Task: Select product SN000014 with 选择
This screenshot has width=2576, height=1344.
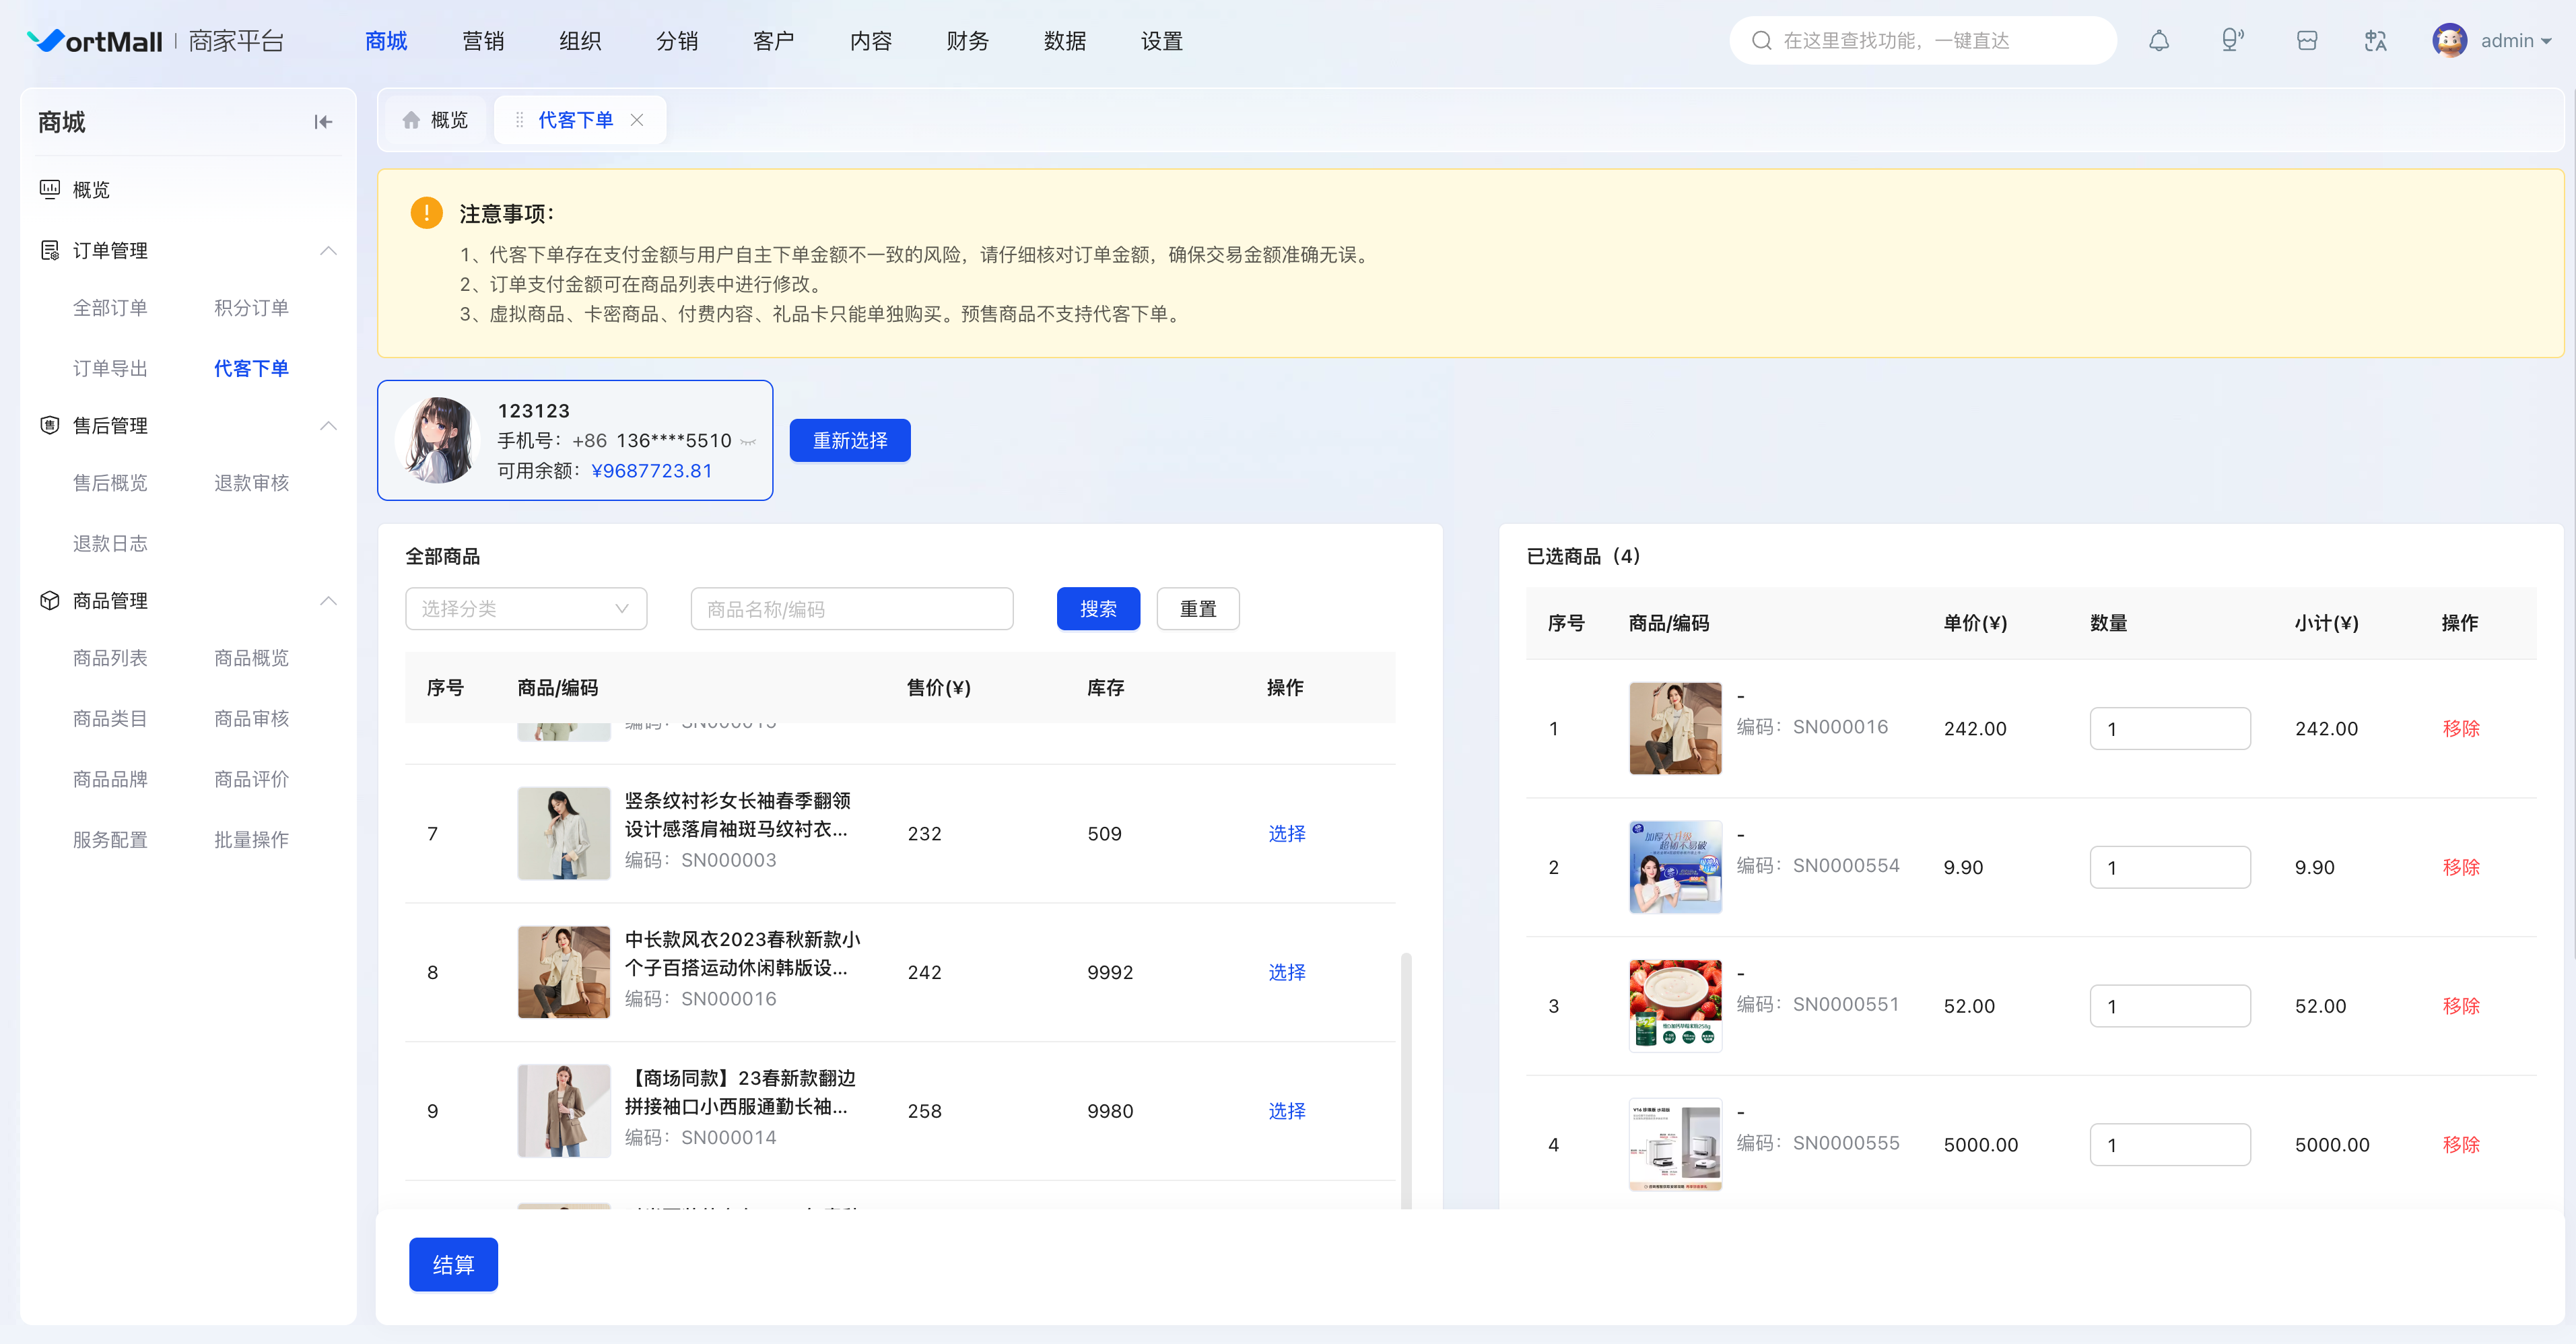Action: tap(1287, 1111)
